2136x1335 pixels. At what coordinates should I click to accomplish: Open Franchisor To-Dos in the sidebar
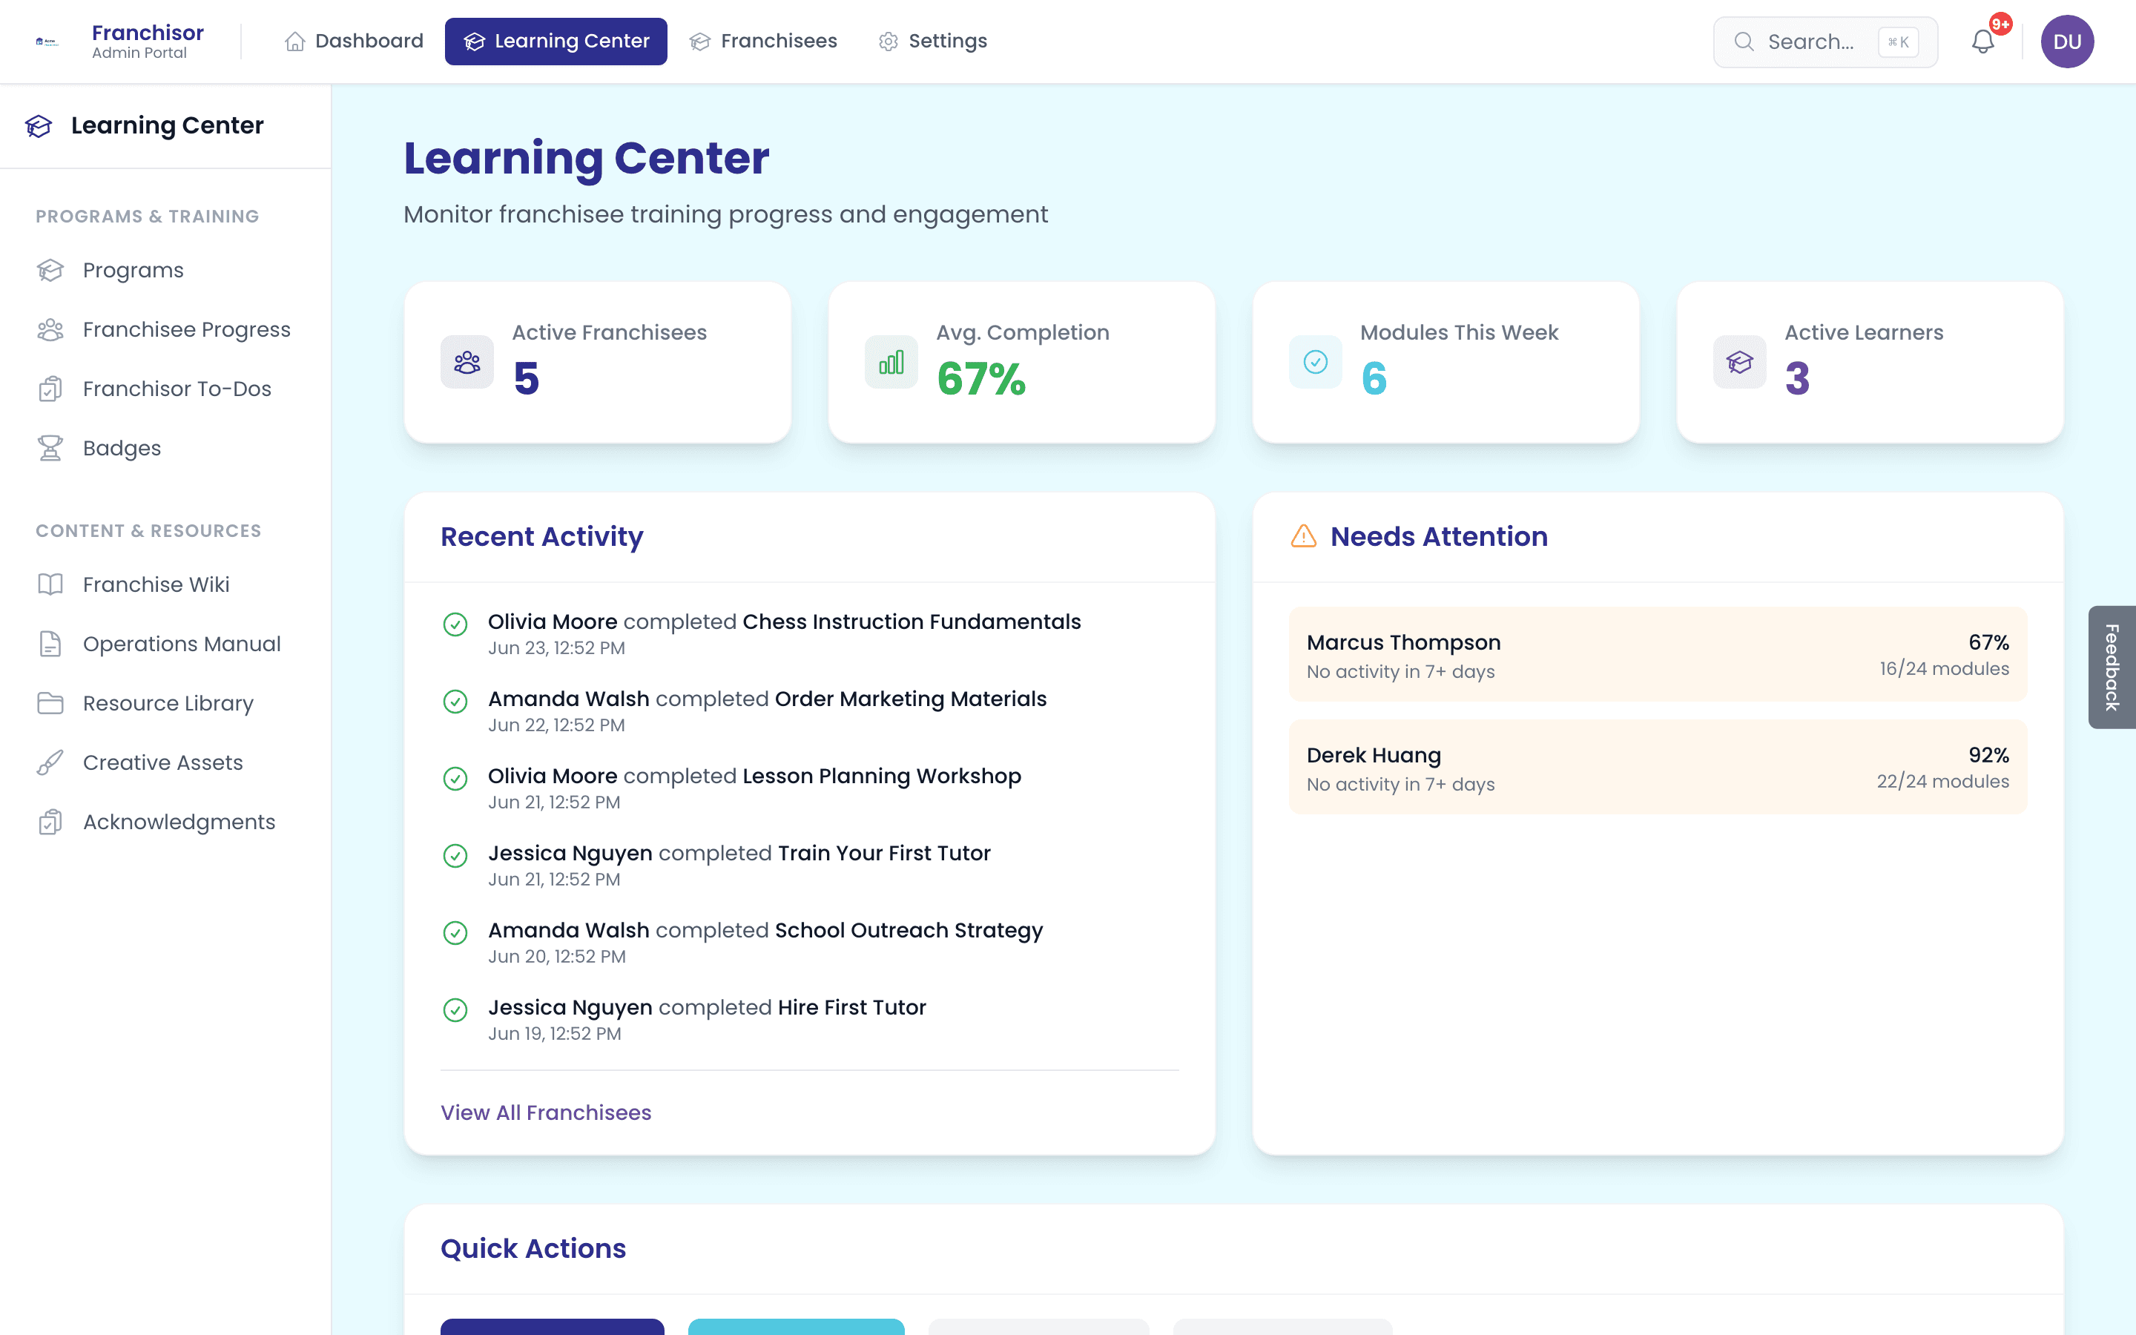[x=166, y=389]
